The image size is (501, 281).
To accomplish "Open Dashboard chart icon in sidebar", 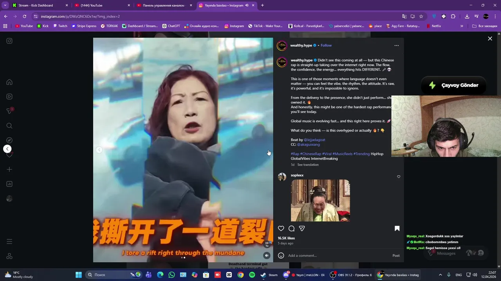I will point(9,184).
